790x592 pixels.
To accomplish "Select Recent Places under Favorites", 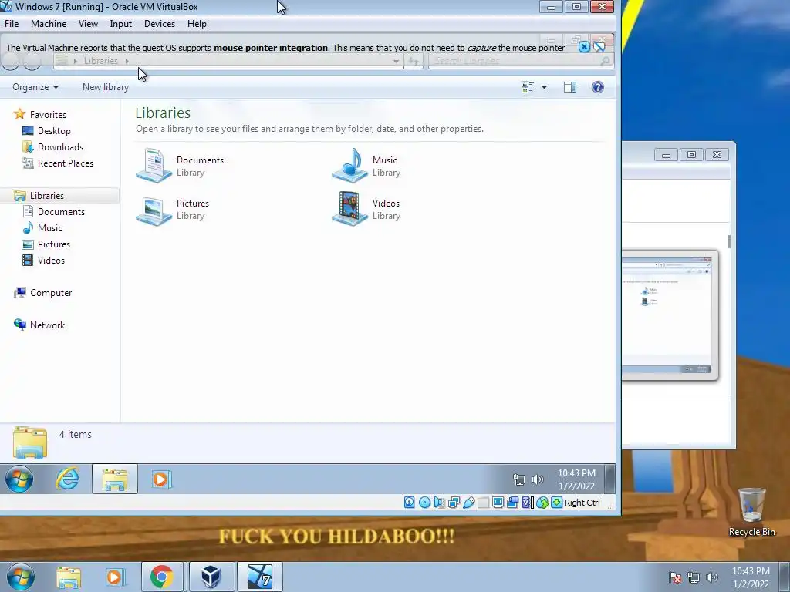I will click(58, 163).
